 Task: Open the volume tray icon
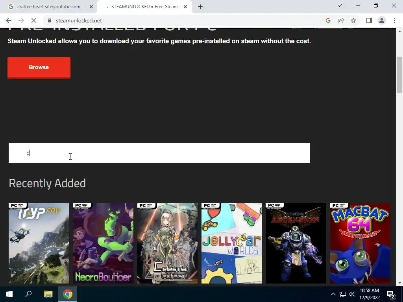(x=352, y=294)
